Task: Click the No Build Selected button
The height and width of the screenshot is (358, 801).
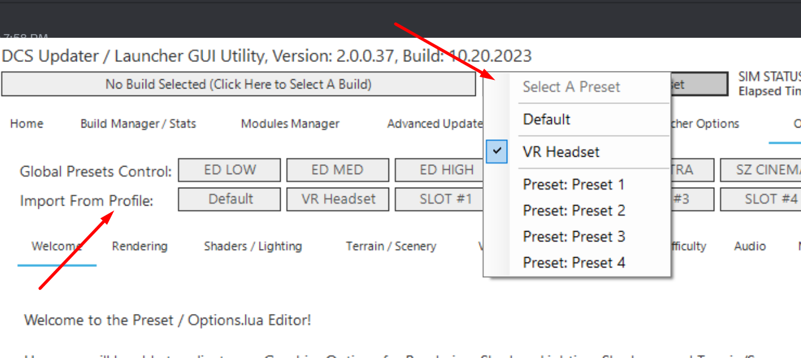Action: coord(239,84)
